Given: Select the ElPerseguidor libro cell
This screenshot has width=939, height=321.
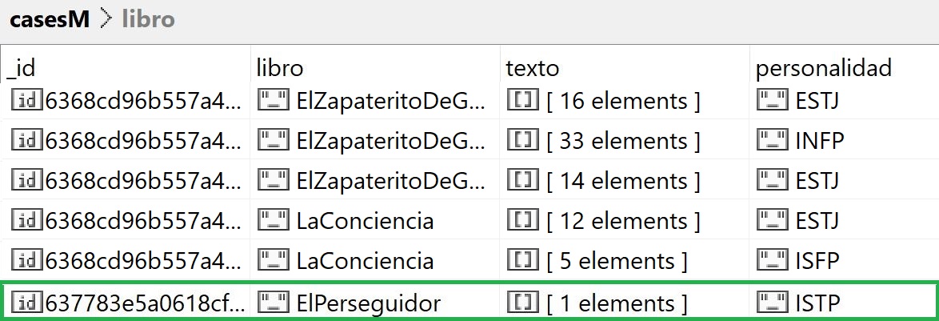Looking at the screenshot, I should click(x=368, y=303).
